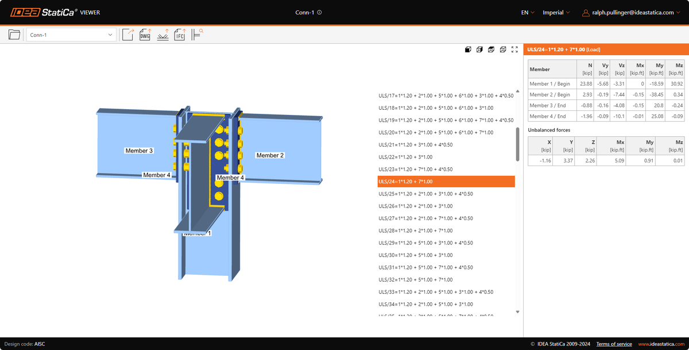Viewport: 689px width, 350px height.
Task: Click the fit-to-screen expand icon
Action: coord(514,49)
